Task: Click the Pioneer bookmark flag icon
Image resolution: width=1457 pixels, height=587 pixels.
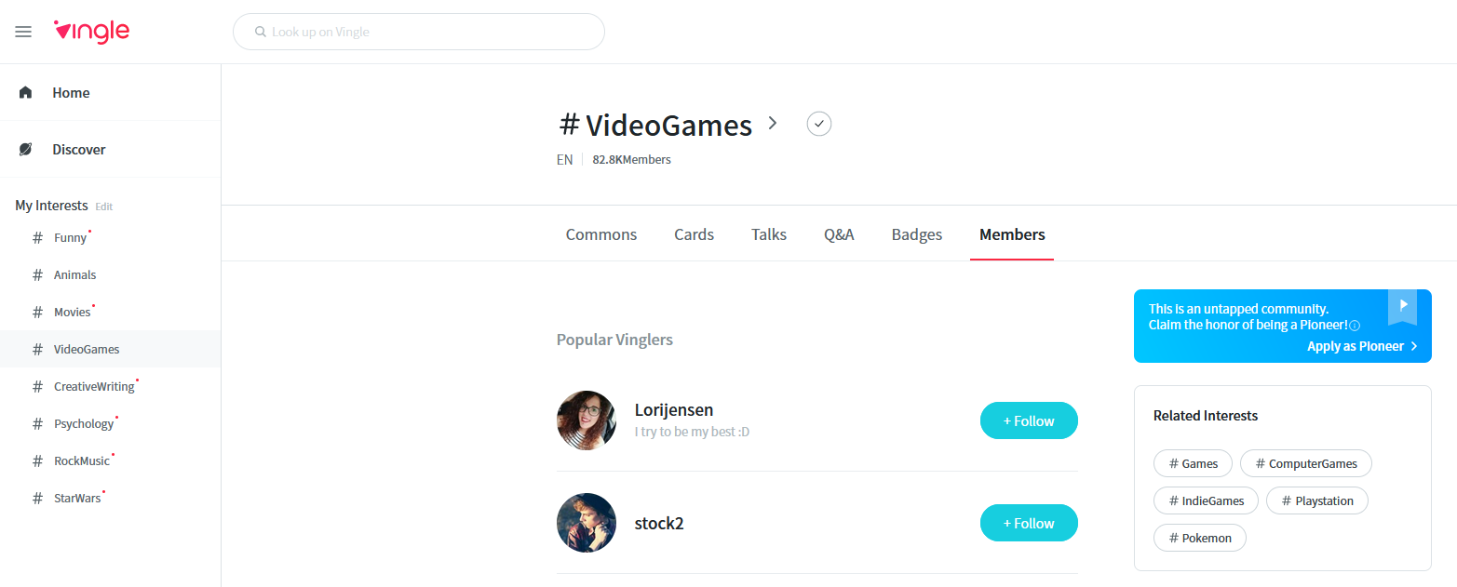Action: click(1402, 306)
